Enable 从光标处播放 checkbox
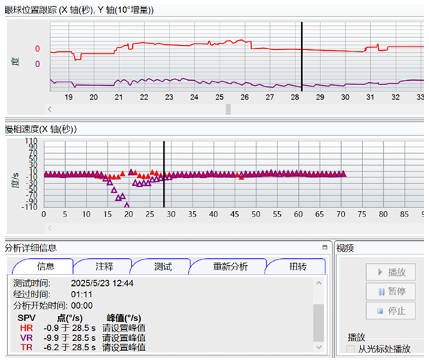 [351, 349]
